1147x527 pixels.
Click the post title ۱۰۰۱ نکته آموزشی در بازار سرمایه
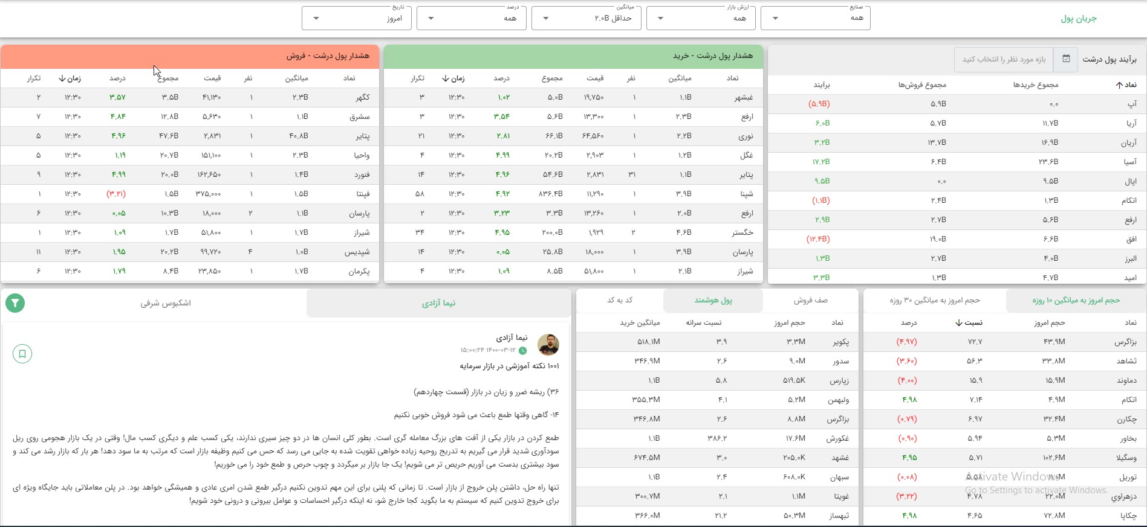[x=509, y=366]
